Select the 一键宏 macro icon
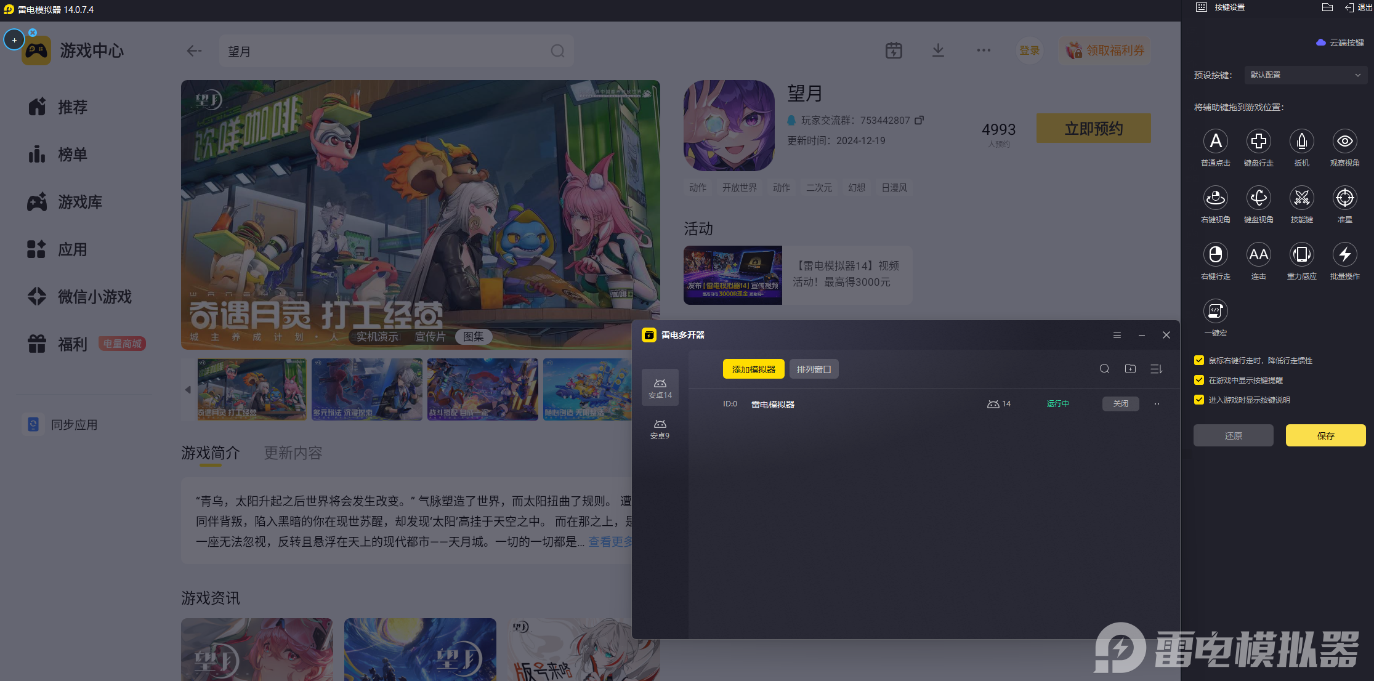The image size is (1374, 681). tap(1215, 312)
